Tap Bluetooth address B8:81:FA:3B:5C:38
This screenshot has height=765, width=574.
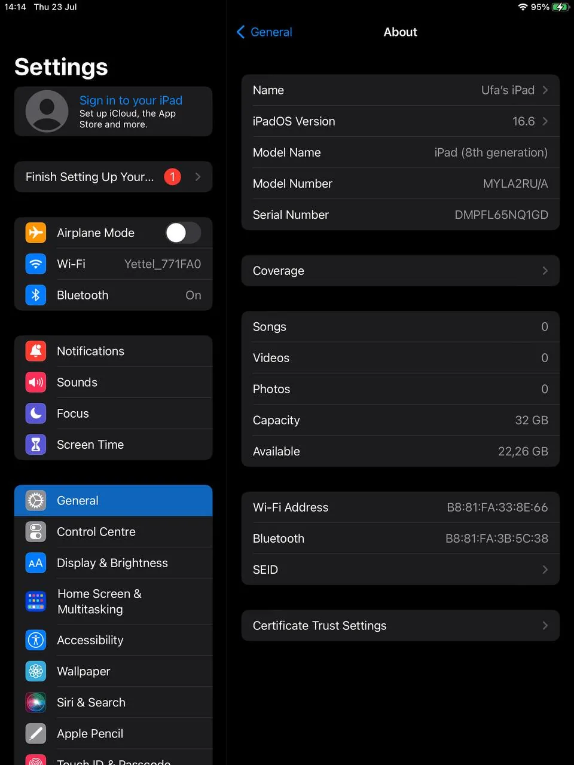coord(497,538)
